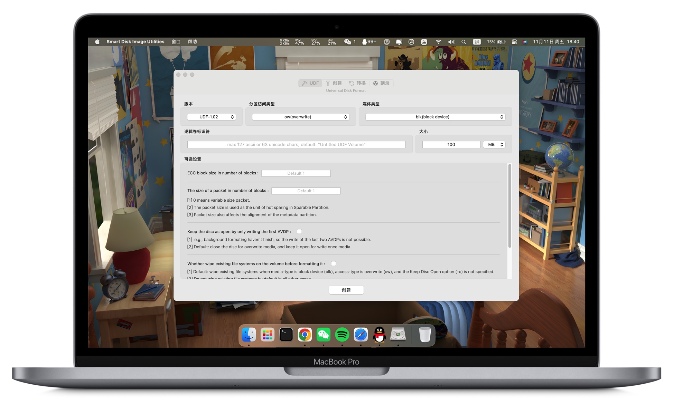Switch to the 刻录 tab
Image resolution: width=674 pixels, height=404 pixels.
point(381,83)
